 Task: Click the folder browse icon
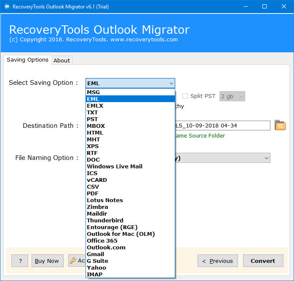click(x=280, y=125)
